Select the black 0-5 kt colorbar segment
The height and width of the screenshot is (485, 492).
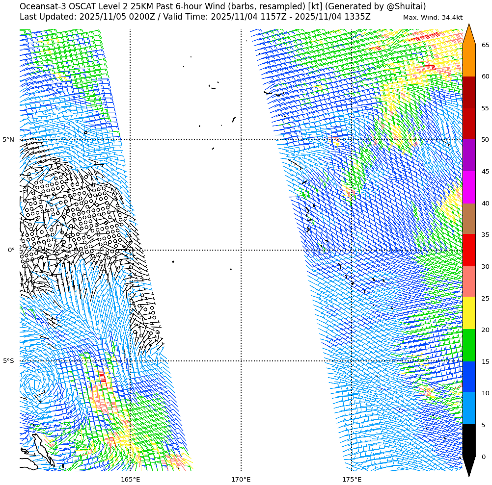tap(469, 440)
